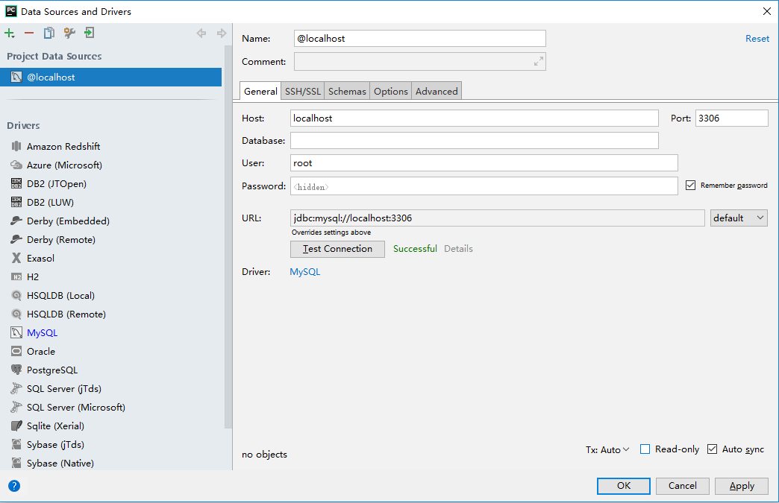Select the Oracle driver
Viewport: 779px width, 503px height.
[x=41, y=351]
